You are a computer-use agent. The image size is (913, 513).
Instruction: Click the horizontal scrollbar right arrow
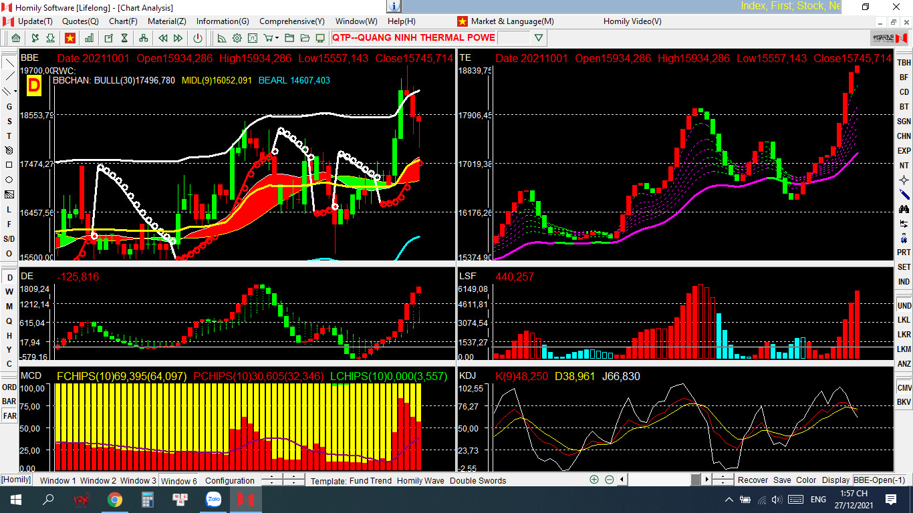[x=706, y=480]
